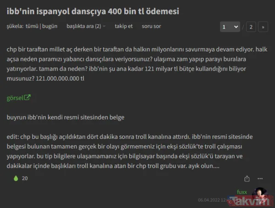This screenshot has height=208, width=275.
Task: Open the external link icon beside görsel
Action: pos(27,97)
